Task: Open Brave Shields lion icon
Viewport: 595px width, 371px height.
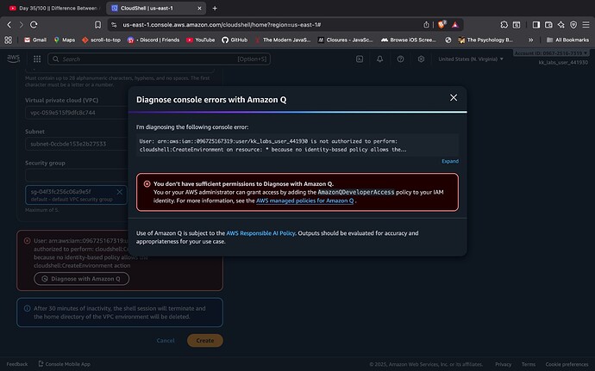Action: [442, 25]
